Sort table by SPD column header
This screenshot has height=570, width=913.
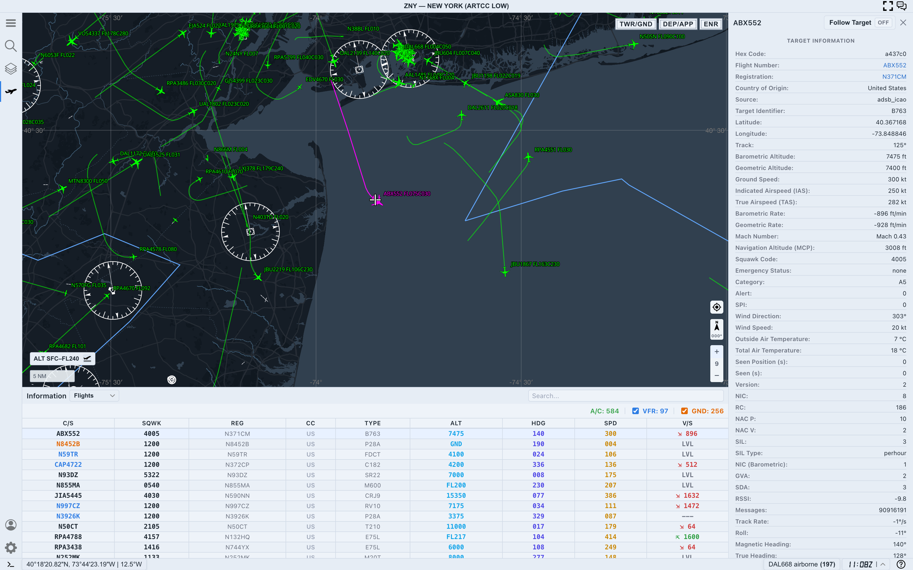coord(611,423)
